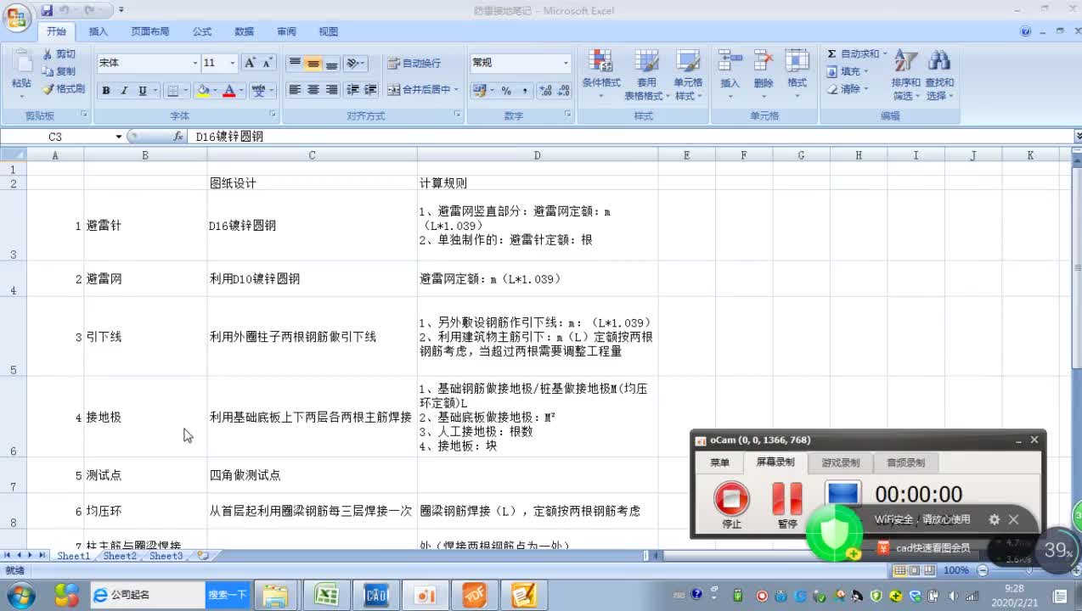Open Sort and Filter (排序和筛选)
This screenshot has width=1082, height=611.
pos(905,75)
